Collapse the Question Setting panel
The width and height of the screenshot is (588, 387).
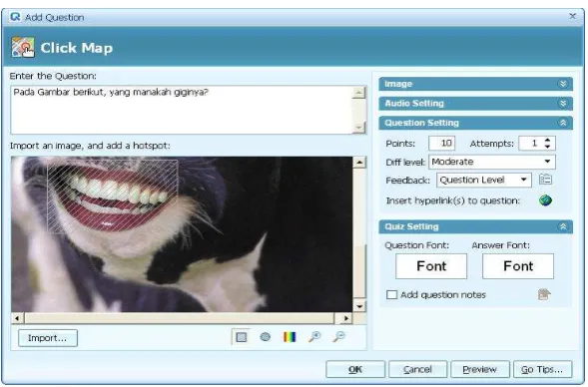point(563,123)
